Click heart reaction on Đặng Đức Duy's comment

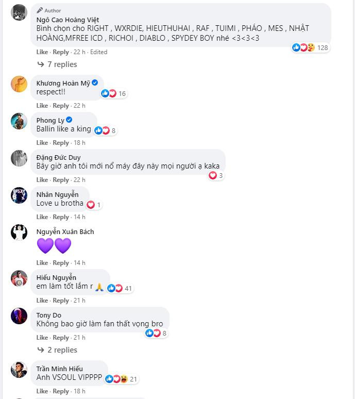(215, 176)
